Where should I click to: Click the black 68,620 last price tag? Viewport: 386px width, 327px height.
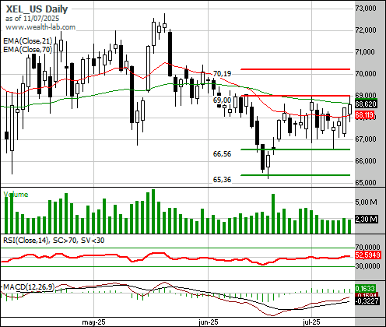pyautogui.click(x=366, y=104)
